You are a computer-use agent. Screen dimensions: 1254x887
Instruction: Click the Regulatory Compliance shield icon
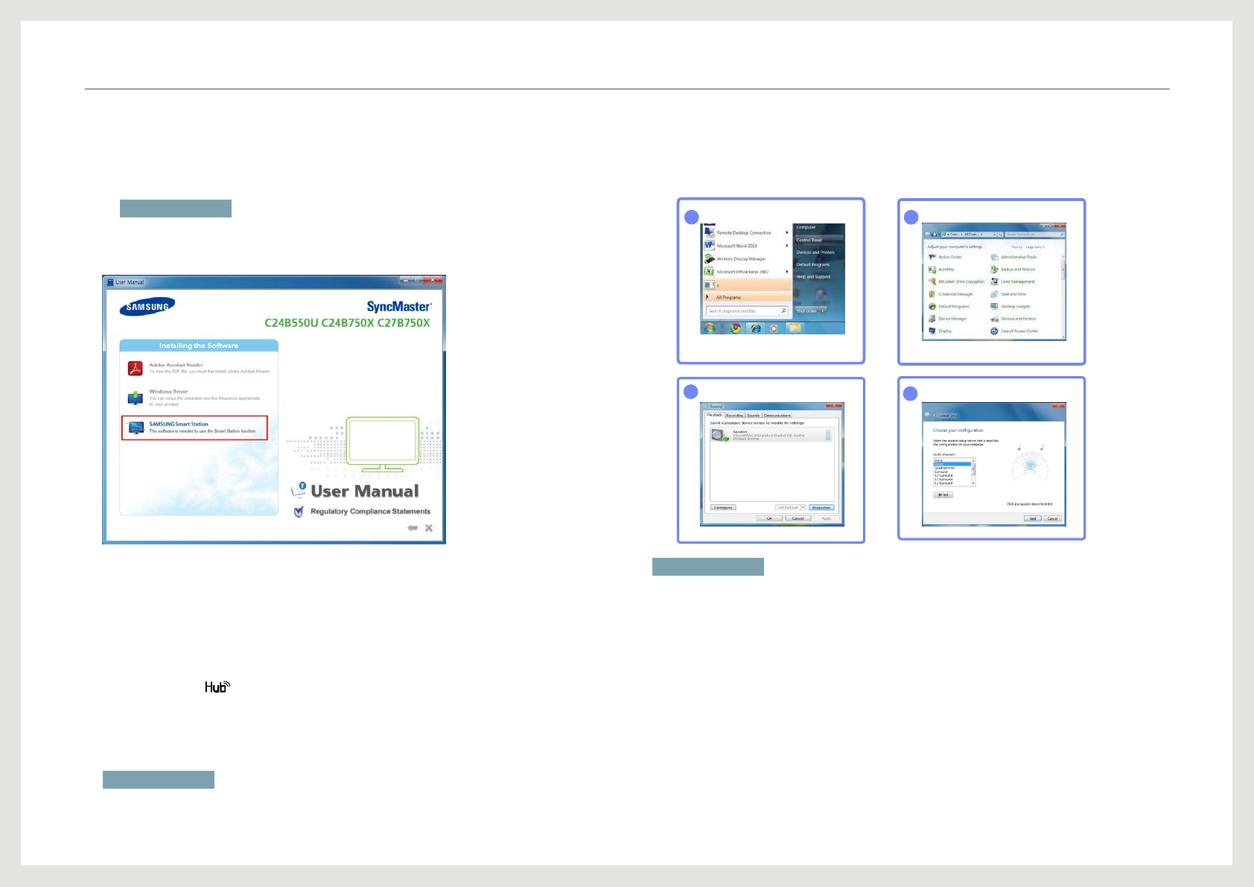tap(299, 512)
